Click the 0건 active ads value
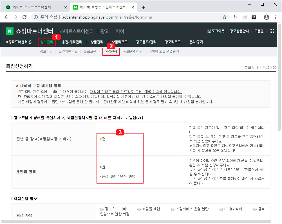282x224 pixels. click(x=103, y=139)
